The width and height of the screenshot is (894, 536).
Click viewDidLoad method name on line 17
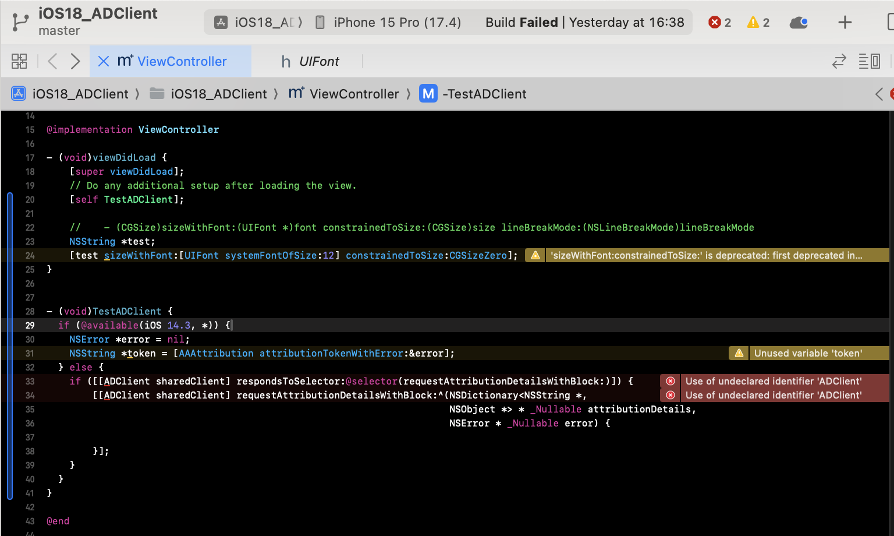(x=124, y=157)
